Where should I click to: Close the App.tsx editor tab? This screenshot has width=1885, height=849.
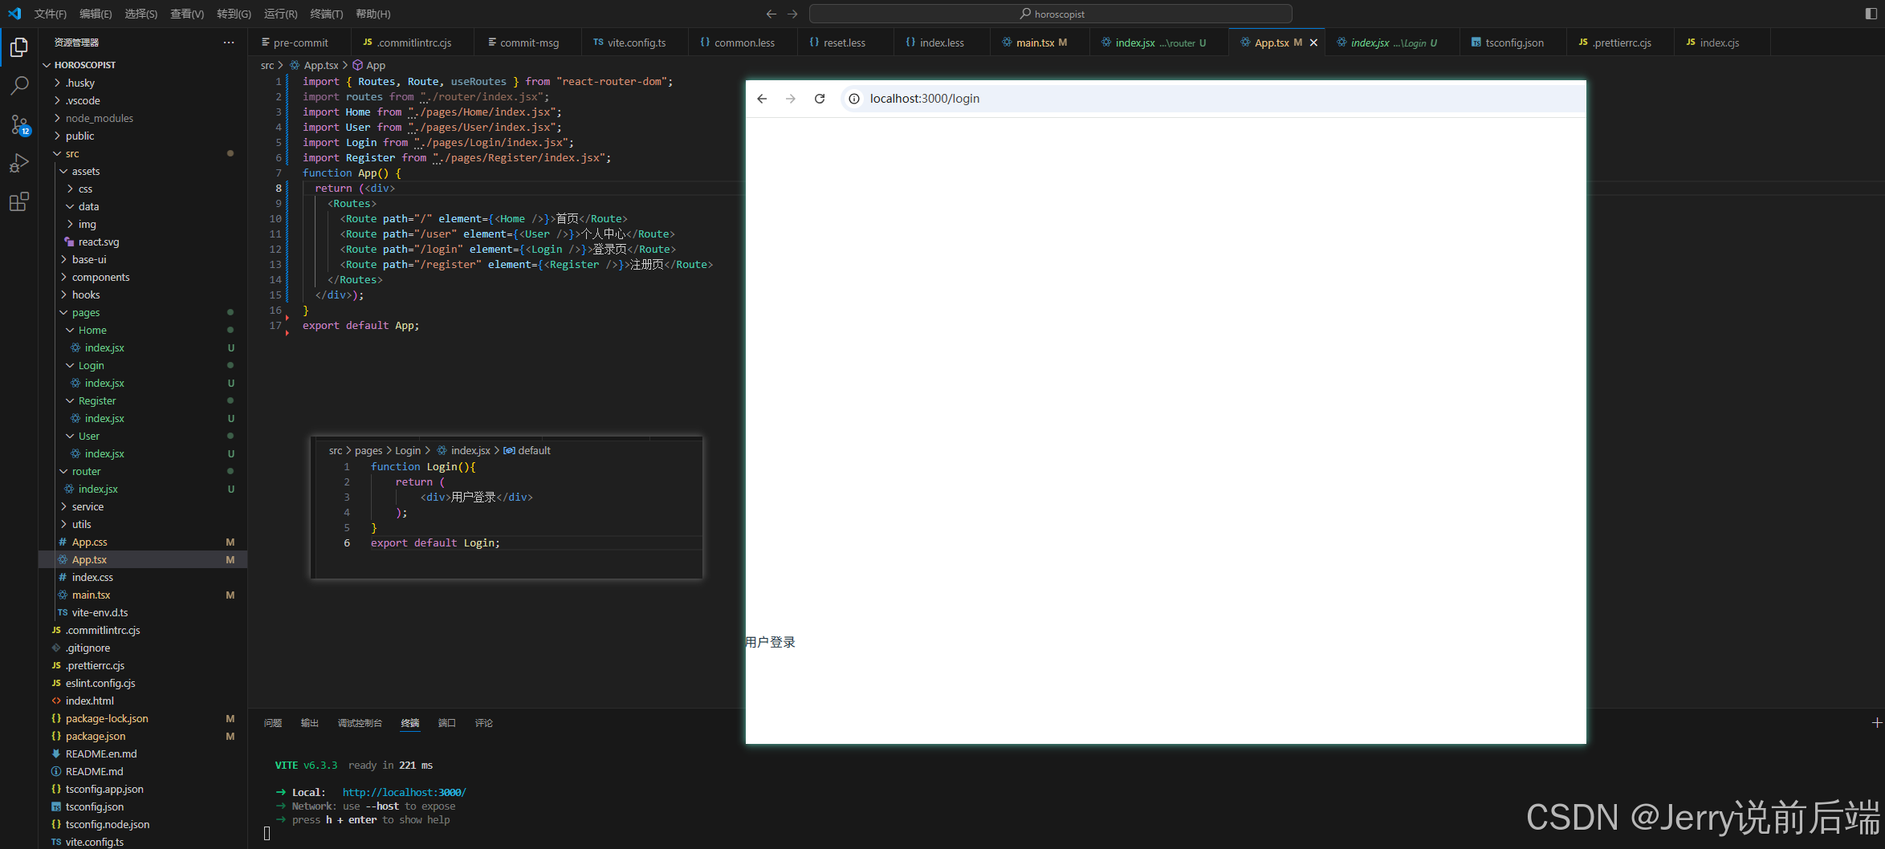point(1313,43)
